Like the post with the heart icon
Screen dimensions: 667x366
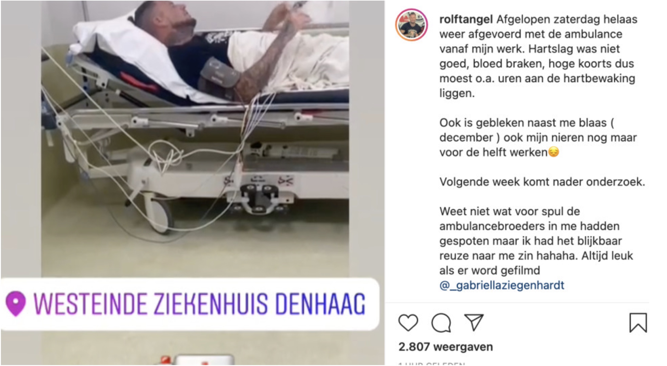point(408,323)
